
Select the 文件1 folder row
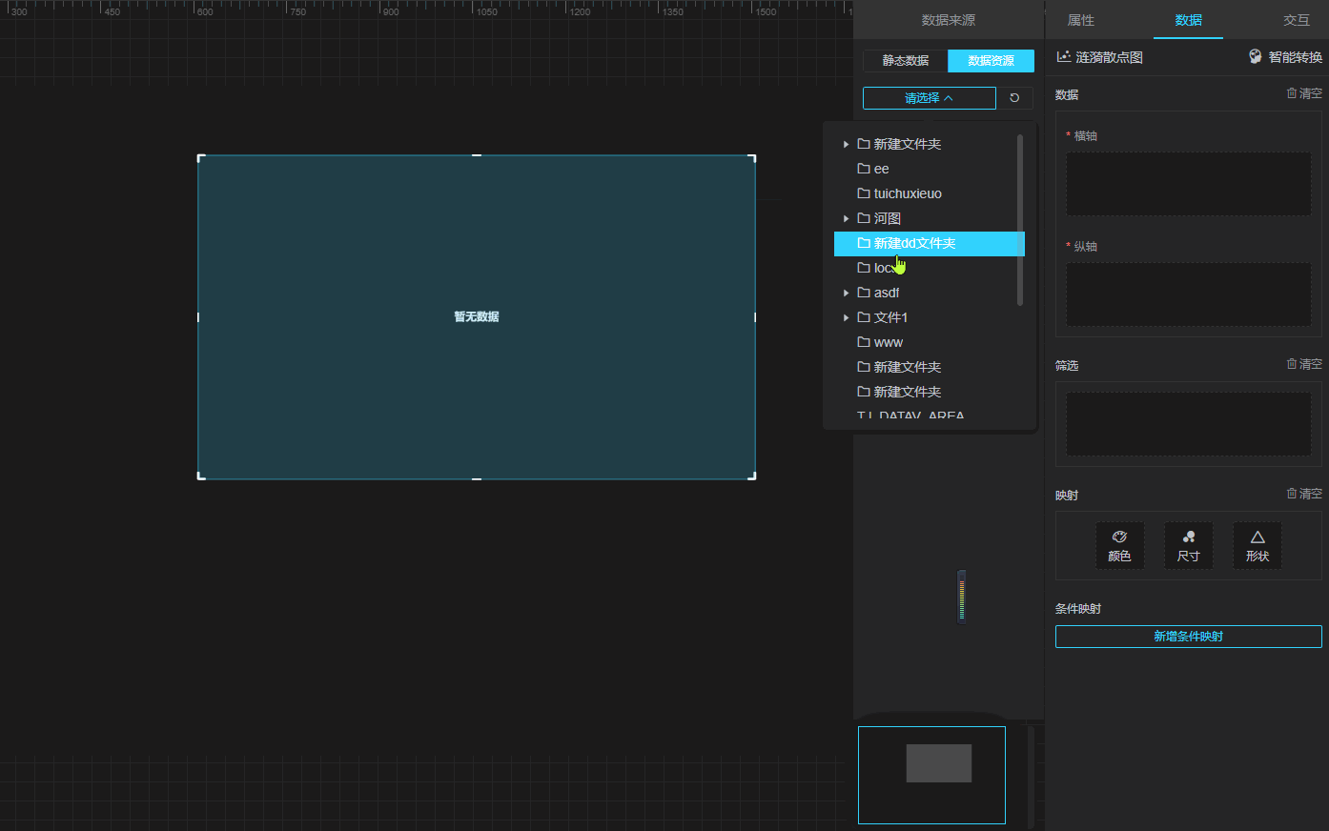(x=930, y=317)
